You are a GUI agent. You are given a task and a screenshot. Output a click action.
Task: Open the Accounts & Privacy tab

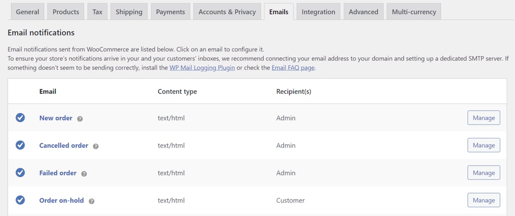click(x=227, y=12)
